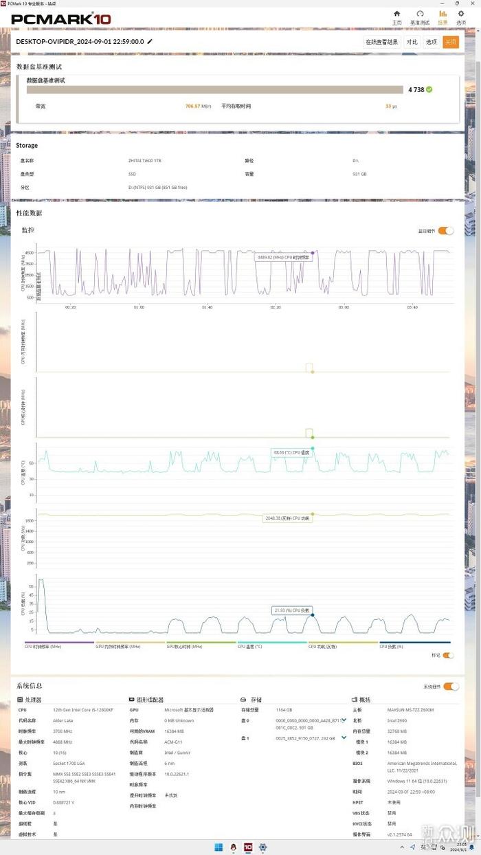Click the Alder Lake code name value
Viewport: 481px width, 855px height.
[64, 720]
